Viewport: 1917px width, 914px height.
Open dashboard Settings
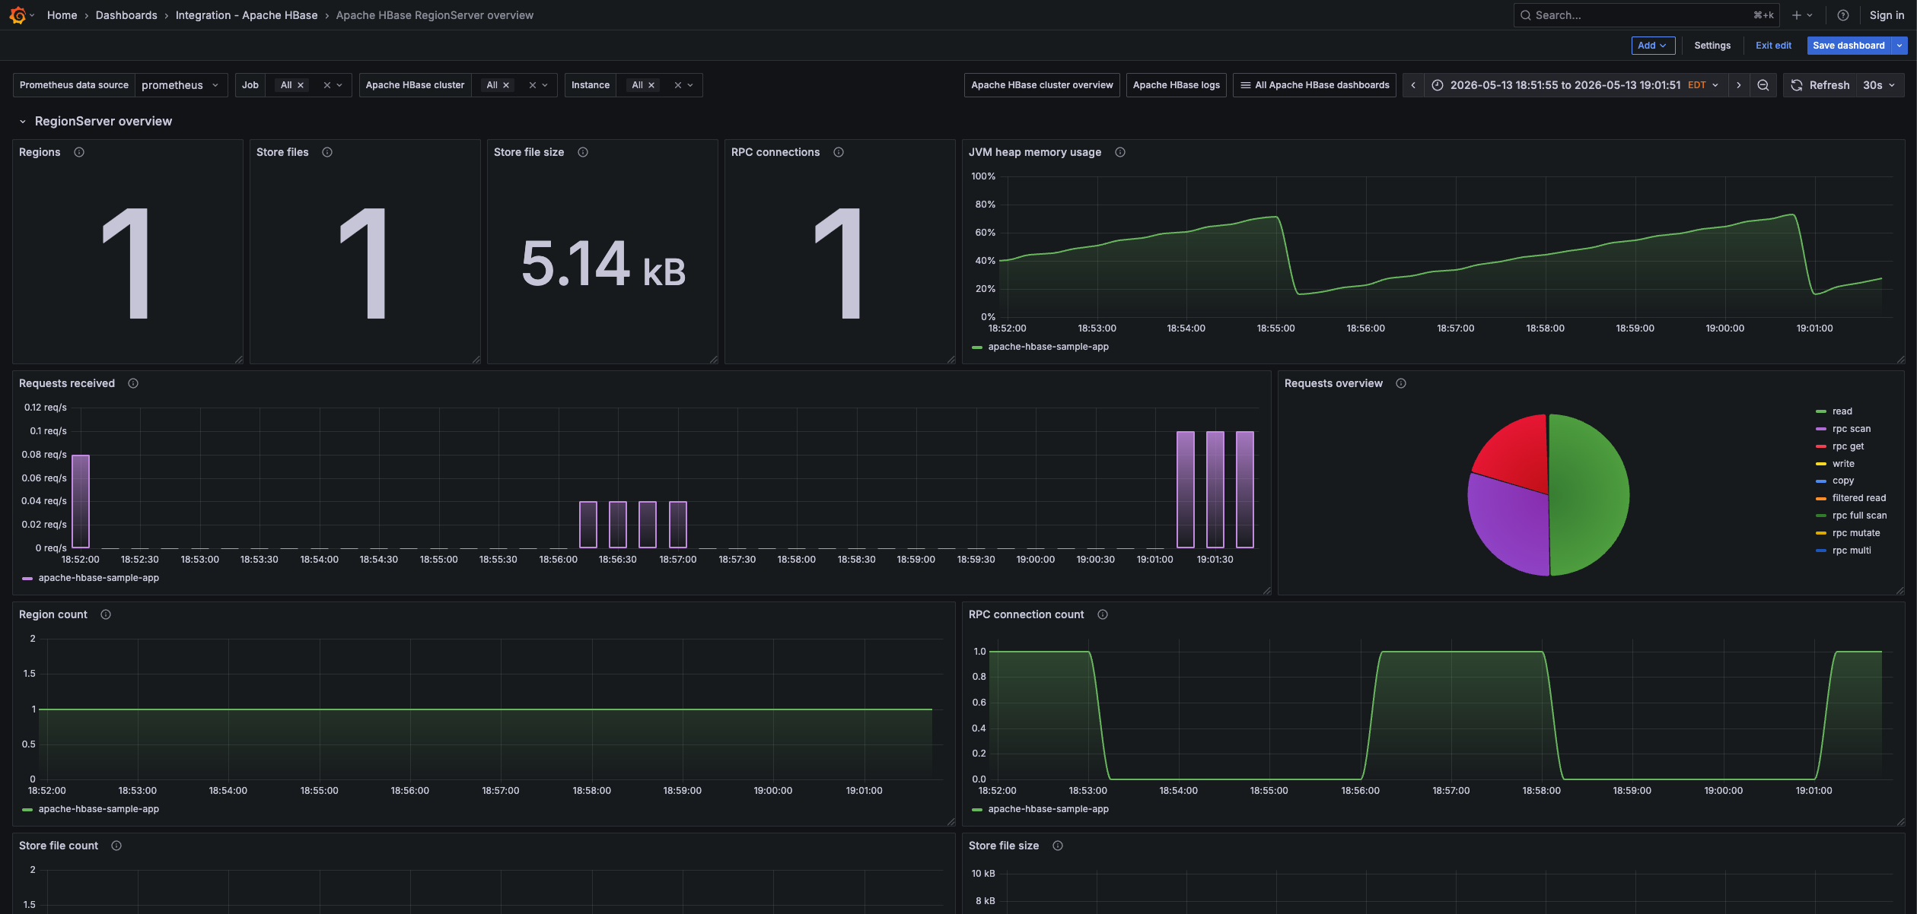(x=1712, y=46)
